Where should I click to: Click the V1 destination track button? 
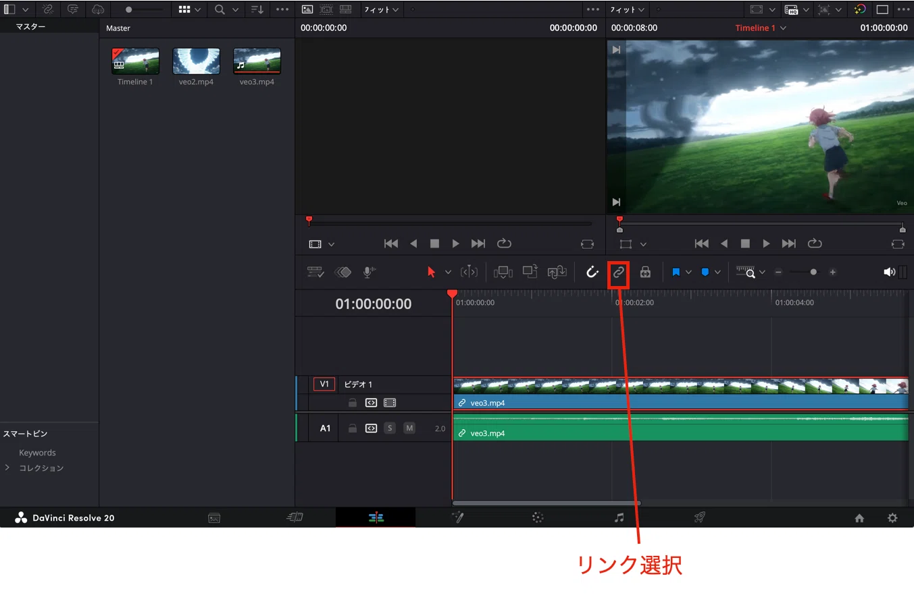pyautogui.click(x=324, y=384)
